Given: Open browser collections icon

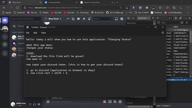Looking at the screenshot, I should [x=174, y=8].
